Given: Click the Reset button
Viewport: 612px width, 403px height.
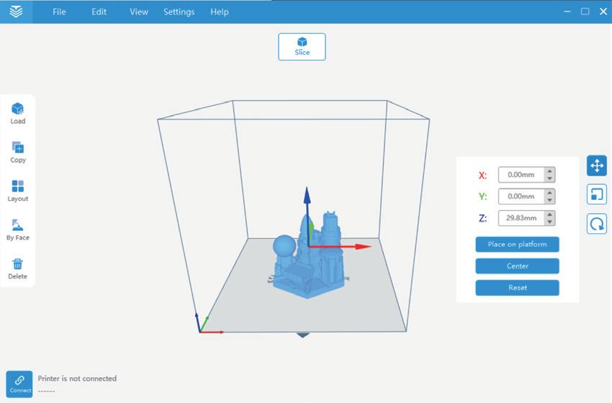Looking at the screenshot, I should pyautogui.click(x=517, y=288).
